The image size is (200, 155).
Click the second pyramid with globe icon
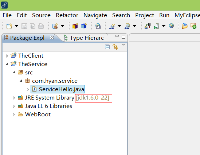(127, 26)
